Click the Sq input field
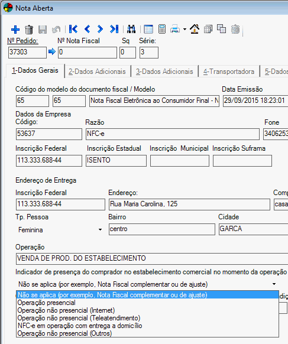 pyautogui.click(x=128, y=53)
